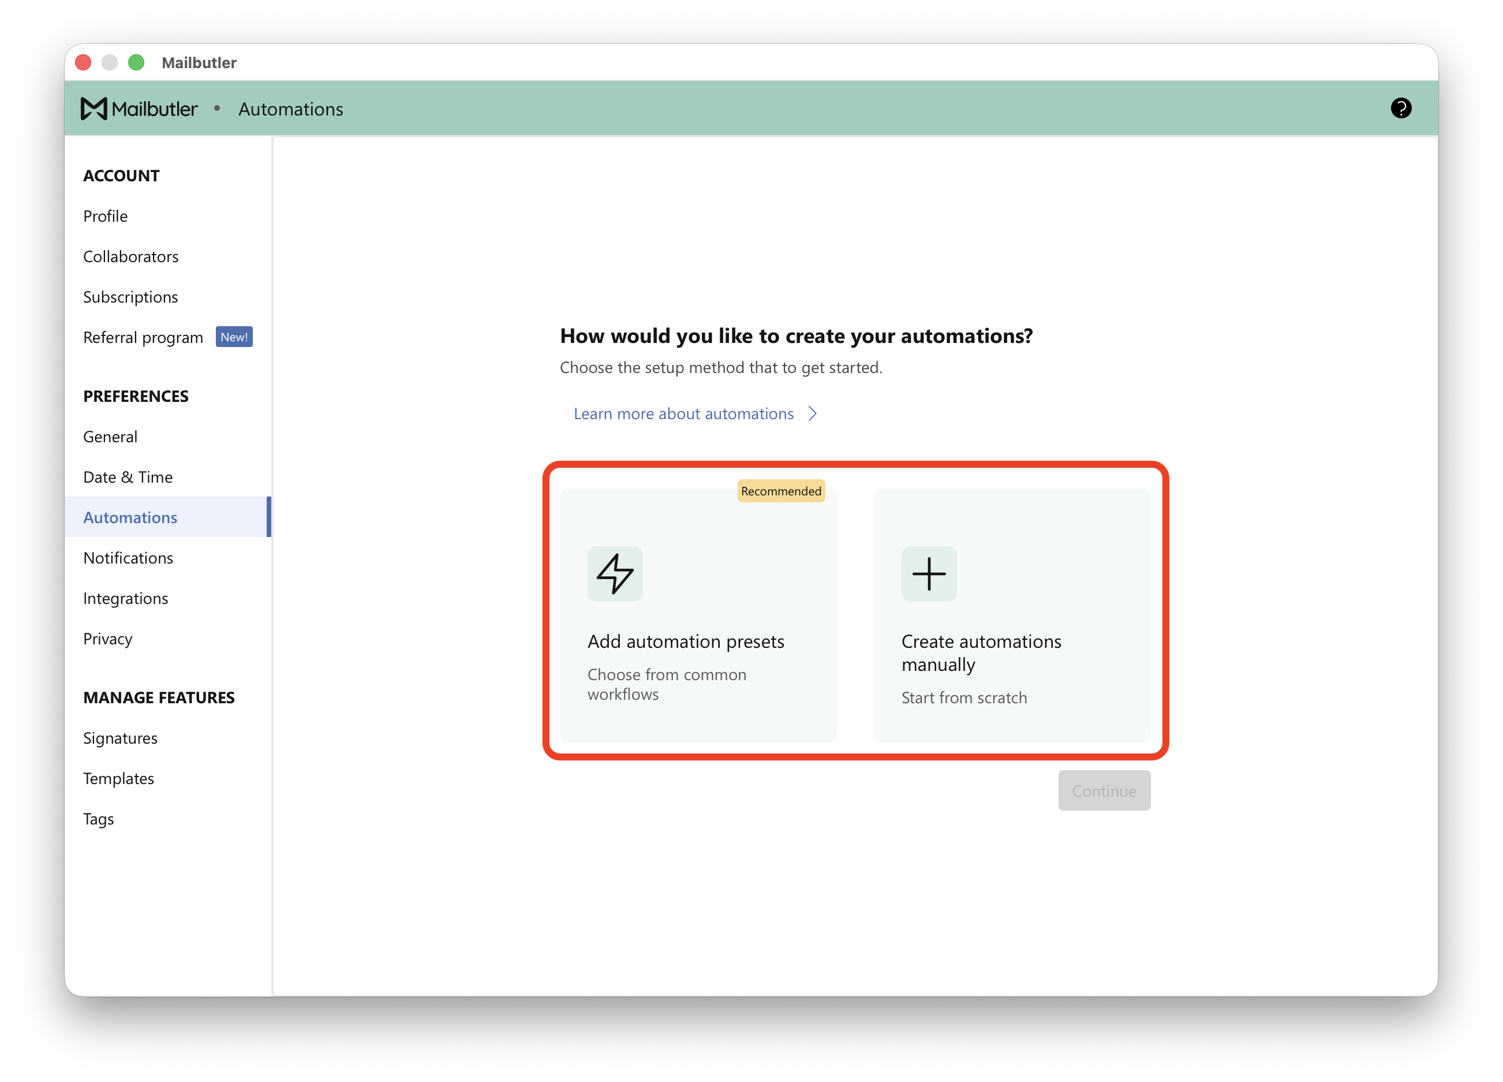
Task: Open Templates in the sidebar
Action: pos(119,778)
